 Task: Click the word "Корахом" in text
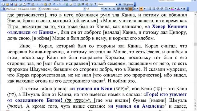(115, 58)
